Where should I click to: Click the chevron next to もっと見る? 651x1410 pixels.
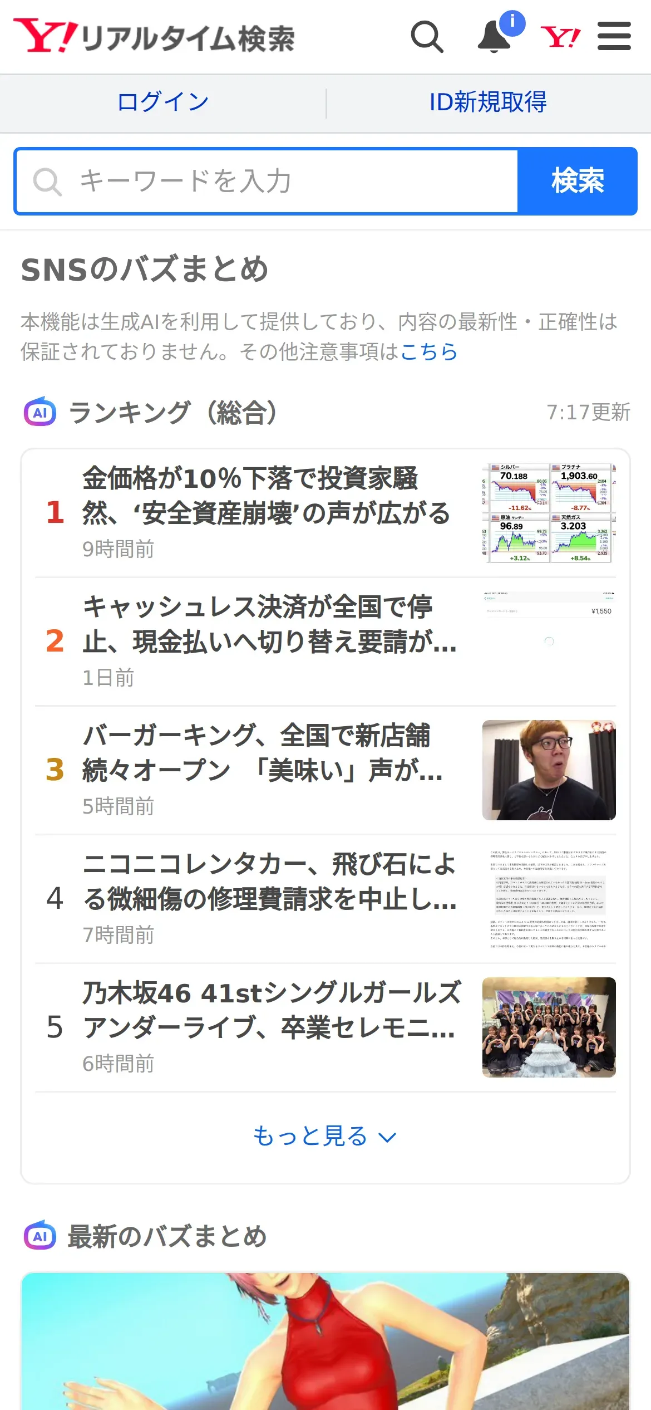coord(387,1137)
